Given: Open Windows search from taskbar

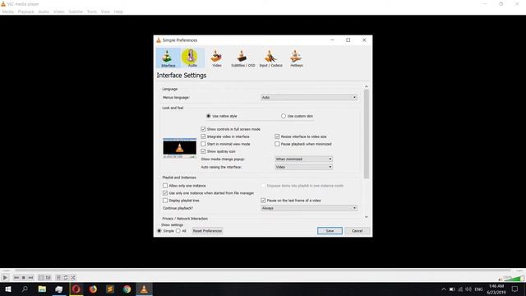Looking at the screenshot, I should click(25, 289).
